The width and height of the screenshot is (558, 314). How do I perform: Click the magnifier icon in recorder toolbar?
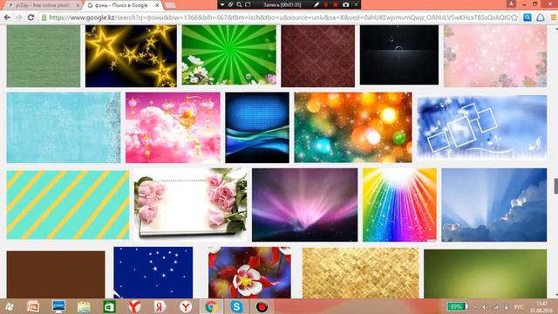pos(239,4)
